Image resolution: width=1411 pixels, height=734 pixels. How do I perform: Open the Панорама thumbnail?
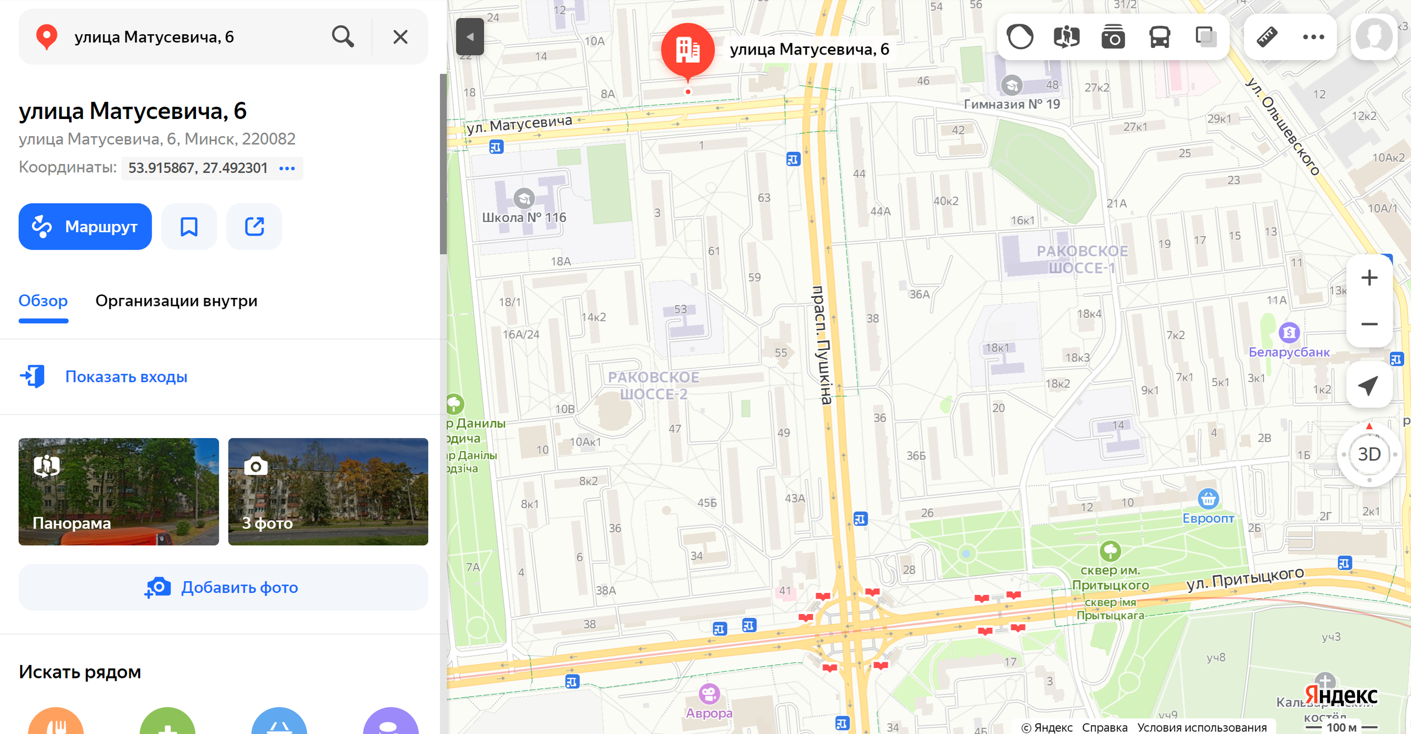tap(119, 492)
